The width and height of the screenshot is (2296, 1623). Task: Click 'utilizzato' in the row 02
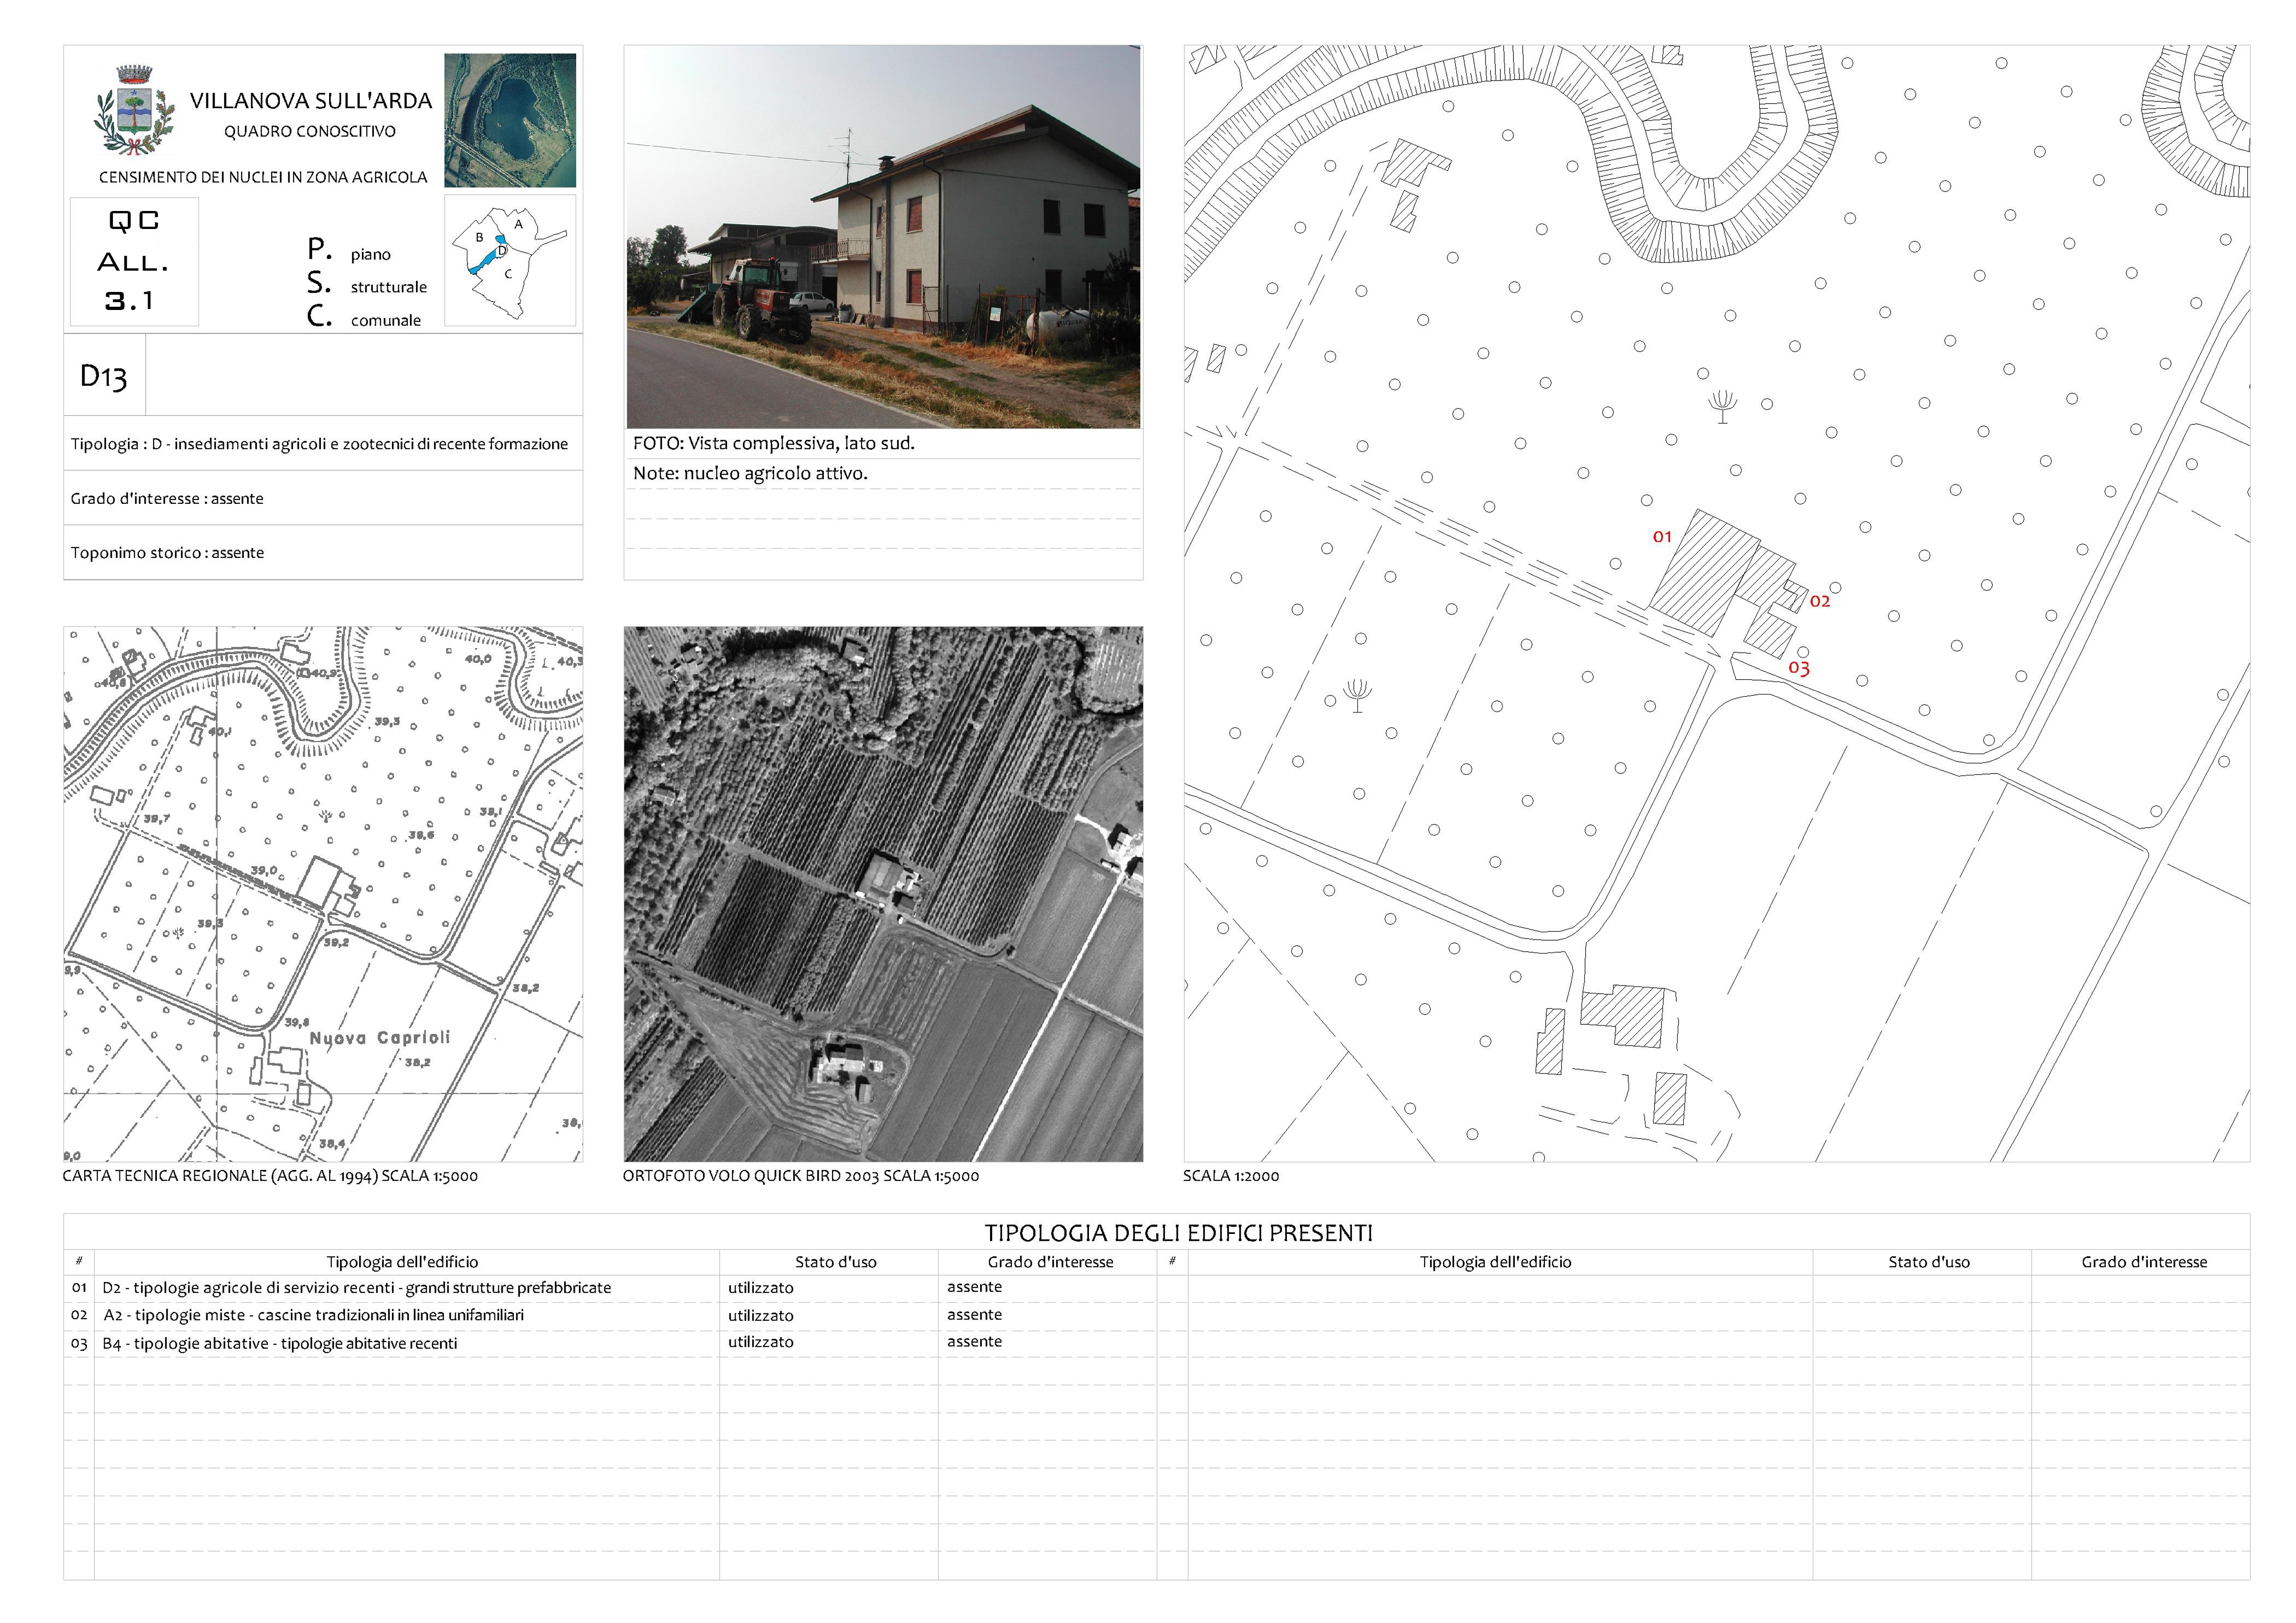(x=760, y=1315)
